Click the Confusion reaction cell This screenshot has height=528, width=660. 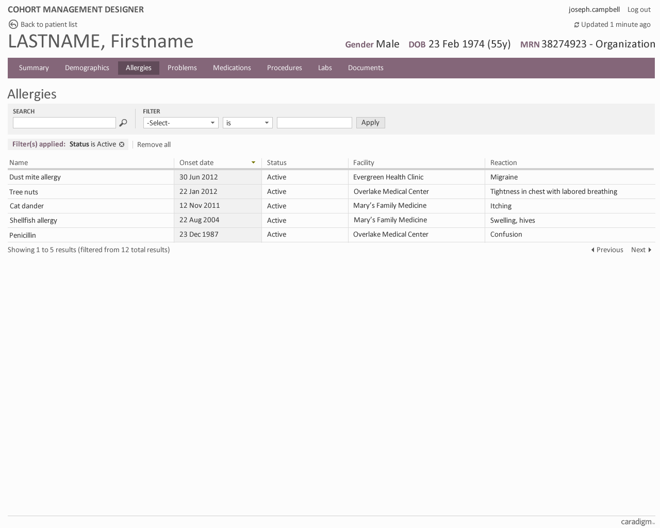pos(506,234)
